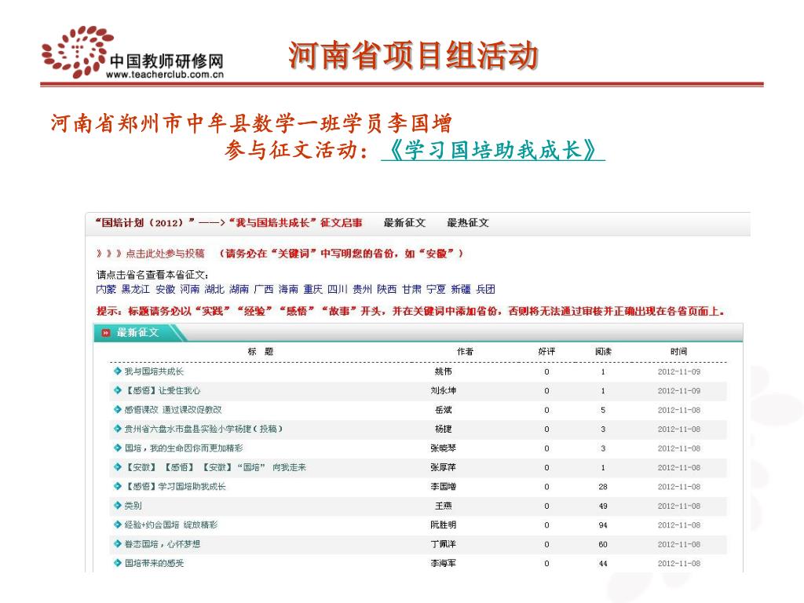Select the 贵州 province link

pyautogui.click(x=362, y=289)
